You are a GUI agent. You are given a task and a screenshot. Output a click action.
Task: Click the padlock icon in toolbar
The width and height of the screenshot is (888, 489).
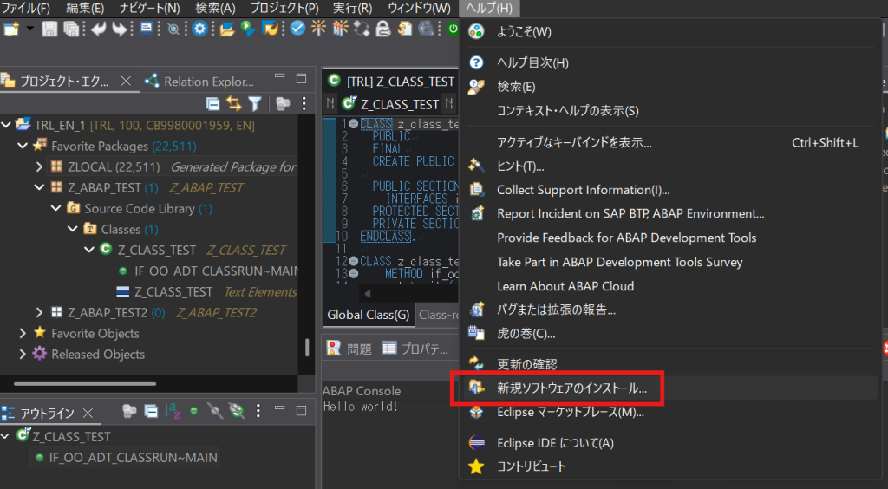pos(382,29)
